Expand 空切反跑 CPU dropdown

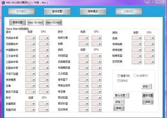click(x=149, y=62)
